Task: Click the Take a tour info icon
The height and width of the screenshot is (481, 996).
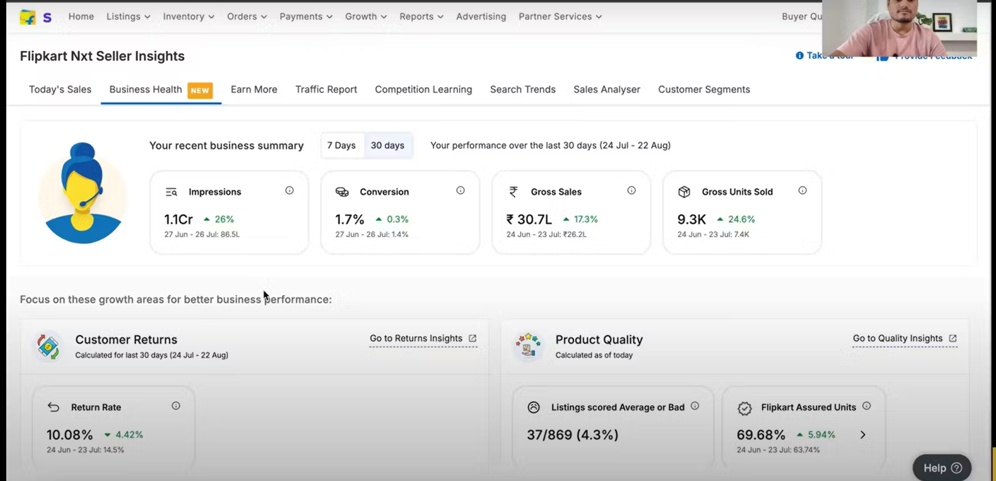Action: [x=800, y=55]
